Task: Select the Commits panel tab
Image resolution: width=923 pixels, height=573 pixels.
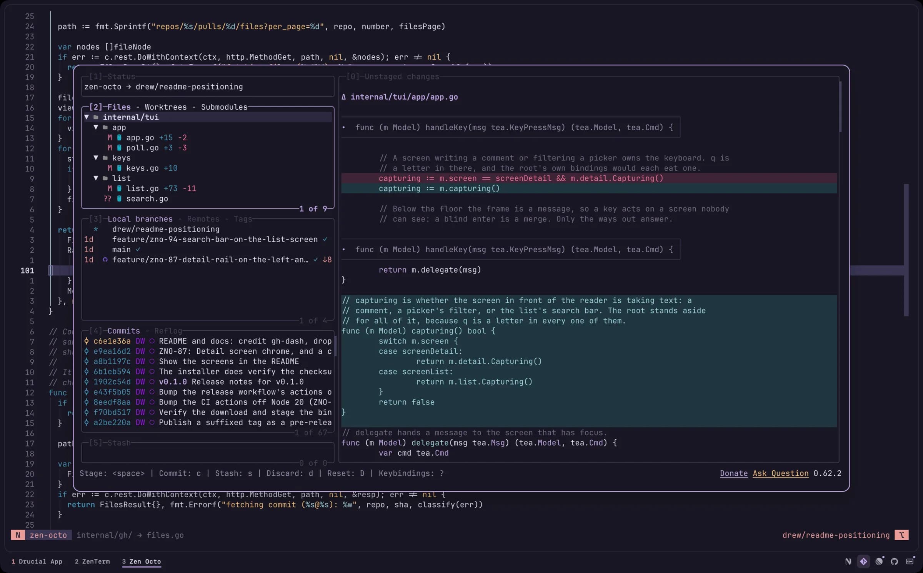Action: 123,331
